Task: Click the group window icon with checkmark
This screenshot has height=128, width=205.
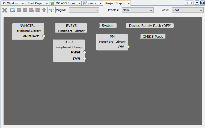Action: pos(31,10)
